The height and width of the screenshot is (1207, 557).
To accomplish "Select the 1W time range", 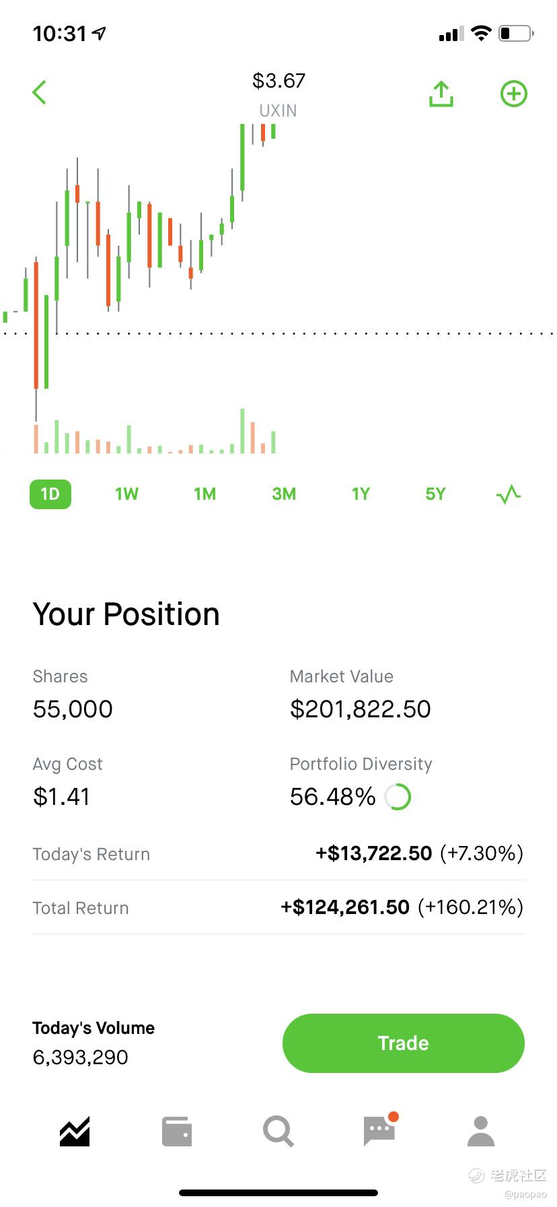I will pos(126,494).
